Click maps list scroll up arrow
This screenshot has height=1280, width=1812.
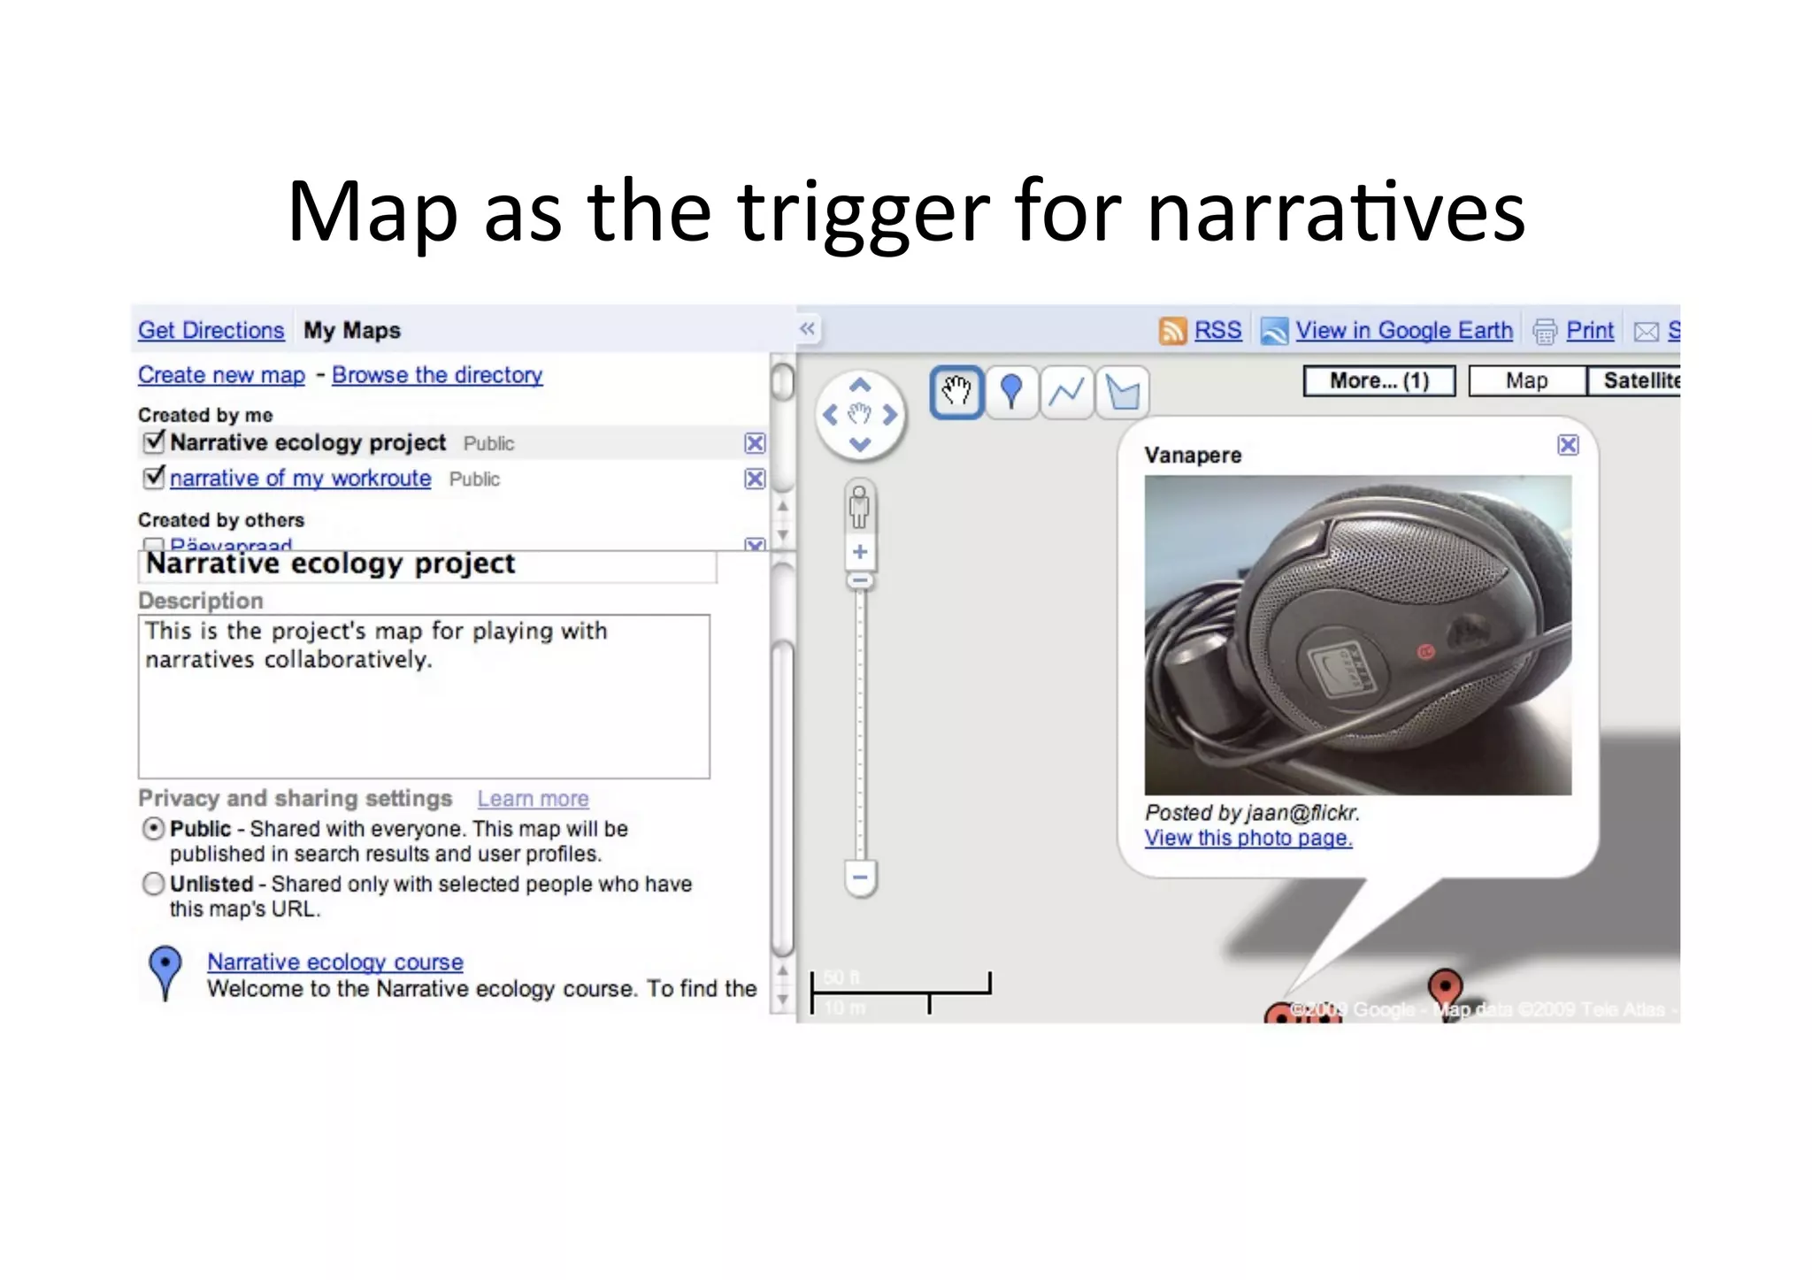(782, 506)
